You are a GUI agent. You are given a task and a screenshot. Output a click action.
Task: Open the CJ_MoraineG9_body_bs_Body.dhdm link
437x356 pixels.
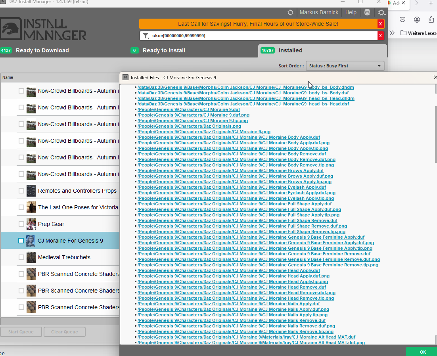coord(245,87)
